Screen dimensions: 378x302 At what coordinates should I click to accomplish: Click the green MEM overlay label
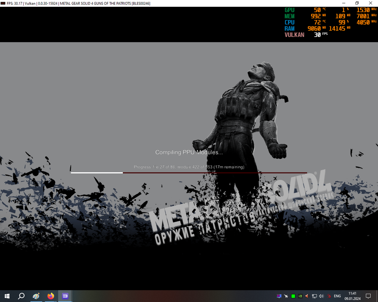click(x=290, y=16)
